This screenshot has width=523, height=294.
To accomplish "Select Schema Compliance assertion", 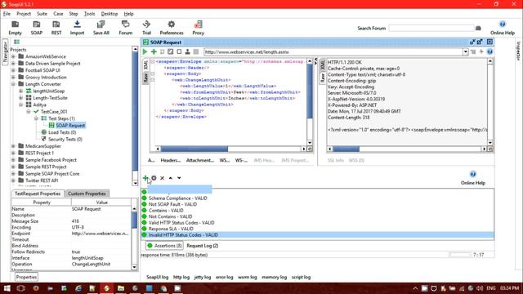I will (x=178, y=198).
